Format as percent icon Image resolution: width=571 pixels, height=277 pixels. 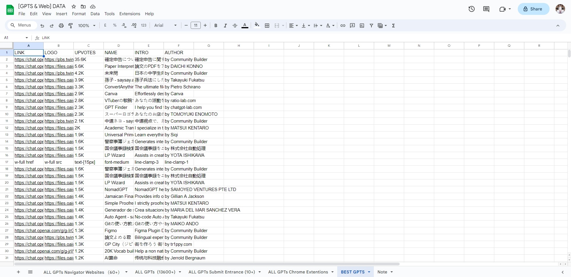click(115, 26)
